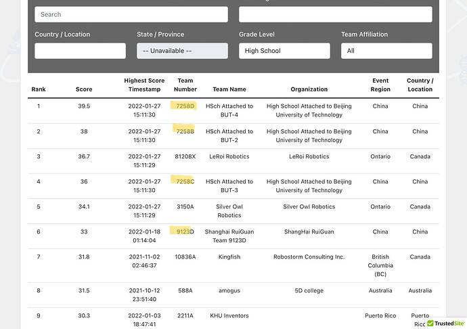Screen dimensions: 467x329
Task: Click the amogus team name
Action: click(x=229, y=290)
